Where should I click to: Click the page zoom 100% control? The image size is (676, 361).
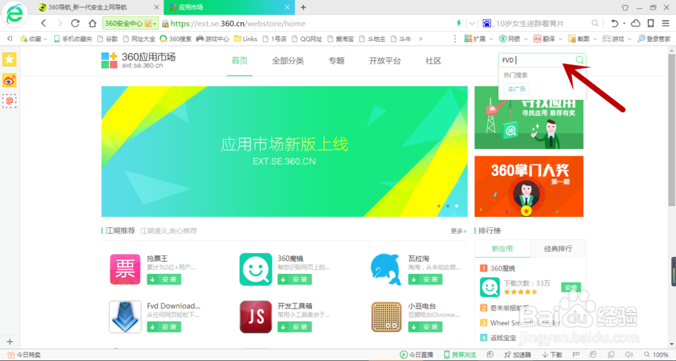(656, 354)
